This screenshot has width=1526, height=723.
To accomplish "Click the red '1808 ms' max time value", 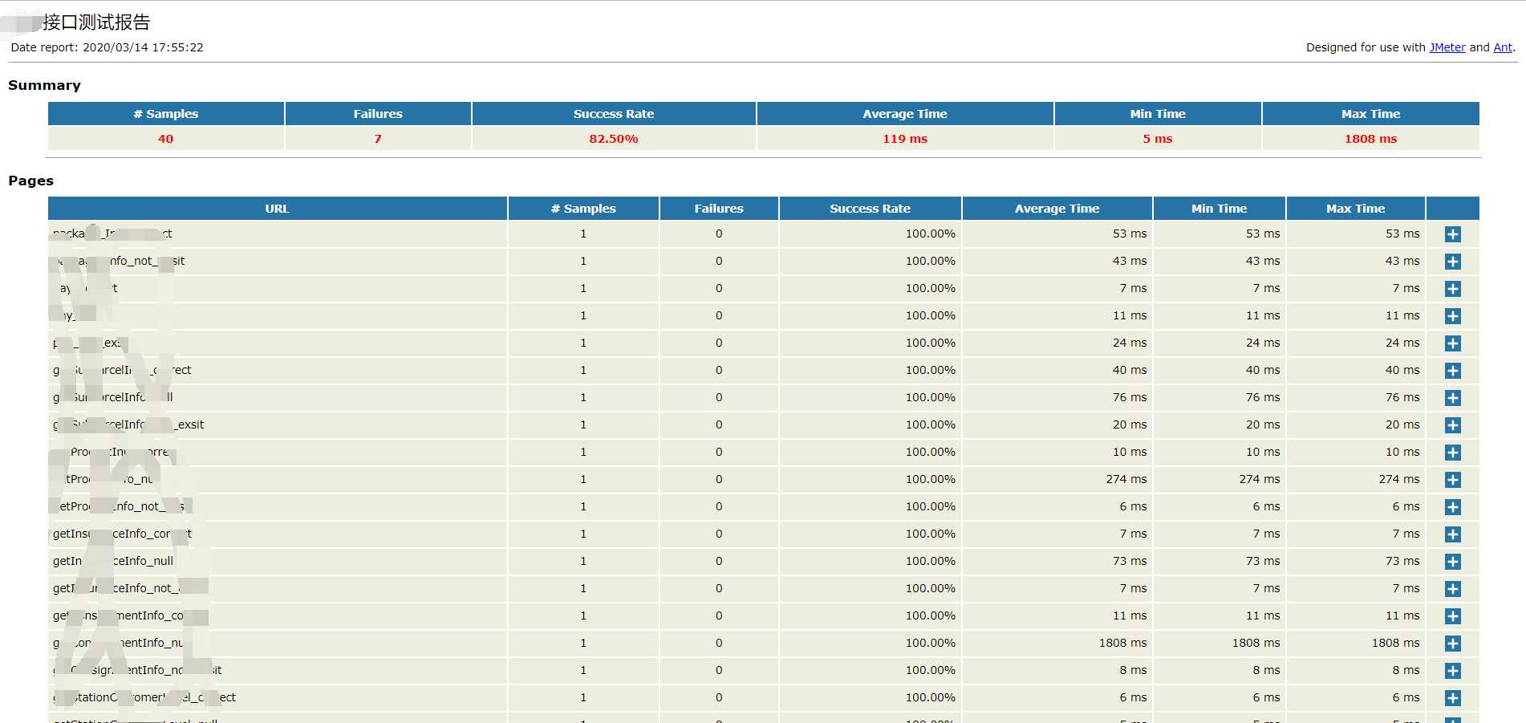I will pos(1371,139).
